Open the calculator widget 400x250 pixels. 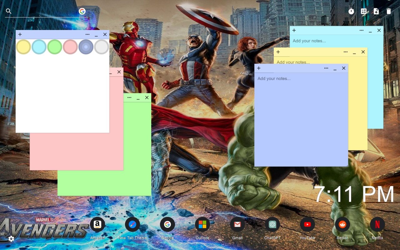tap(364, 11)
